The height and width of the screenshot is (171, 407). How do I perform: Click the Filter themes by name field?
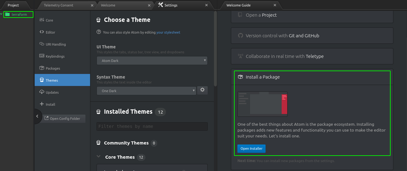152,126
